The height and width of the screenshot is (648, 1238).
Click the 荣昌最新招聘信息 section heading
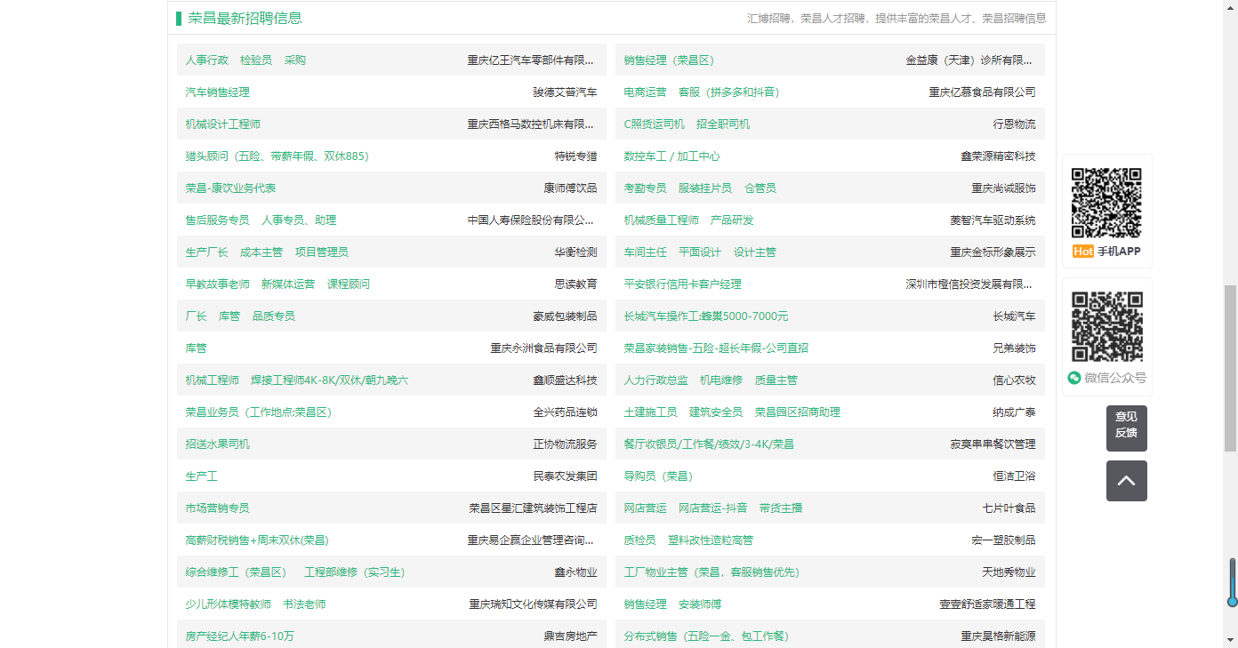pos(245,18)
